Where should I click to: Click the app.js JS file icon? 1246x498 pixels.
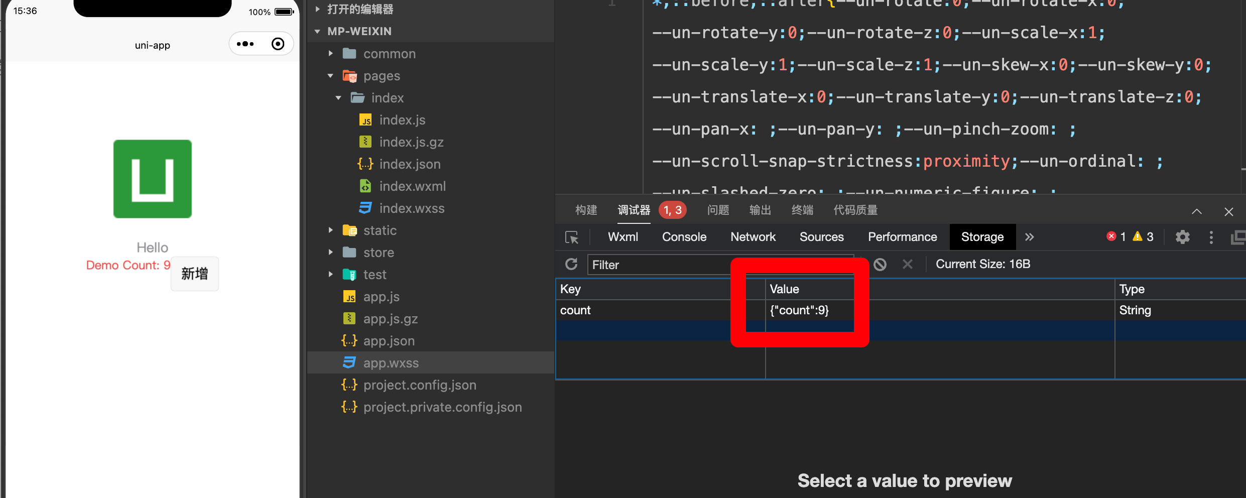349,296
